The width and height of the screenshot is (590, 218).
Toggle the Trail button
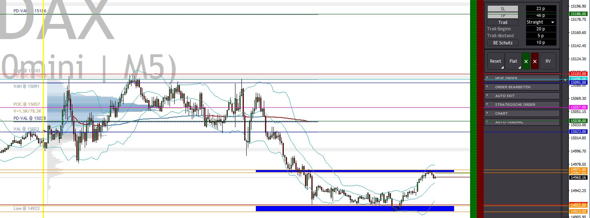tap(502, 22)
